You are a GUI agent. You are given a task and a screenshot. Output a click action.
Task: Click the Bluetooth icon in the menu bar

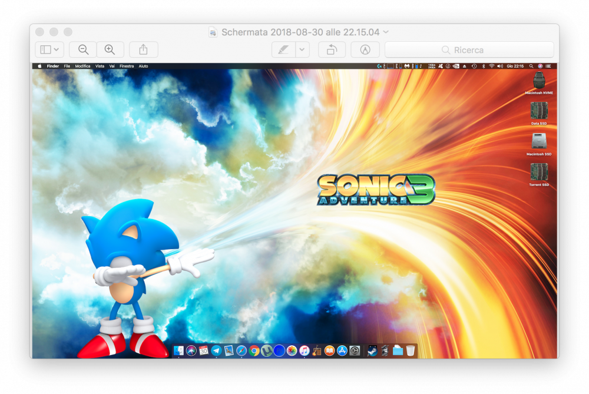[484, 66]
